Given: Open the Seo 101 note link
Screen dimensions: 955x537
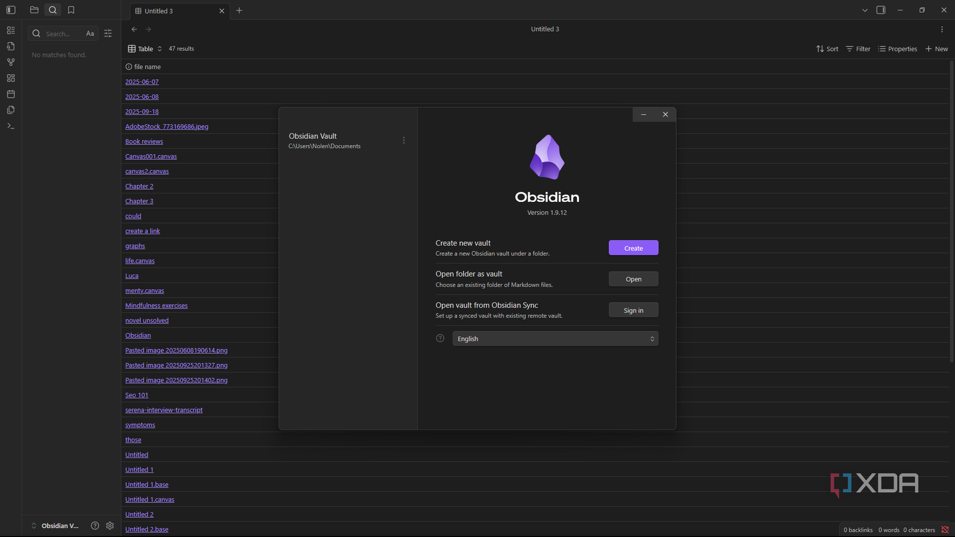Looking at the screenshot, I should tap(137, 395).
